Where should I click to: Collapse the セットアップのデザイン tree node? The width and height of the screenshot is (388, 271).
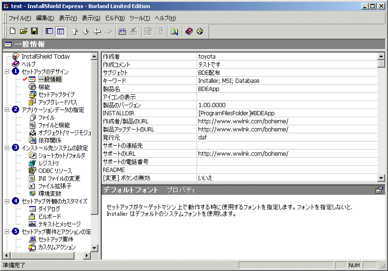coord(7,71)
